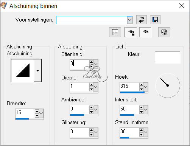The height and width of the screenshot is (146, 190).
Task: Click the Hoek blue slider bar
Action: (132, 92)
